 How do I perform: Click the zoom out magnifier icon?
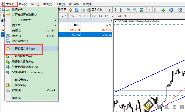tap(135, 10)
